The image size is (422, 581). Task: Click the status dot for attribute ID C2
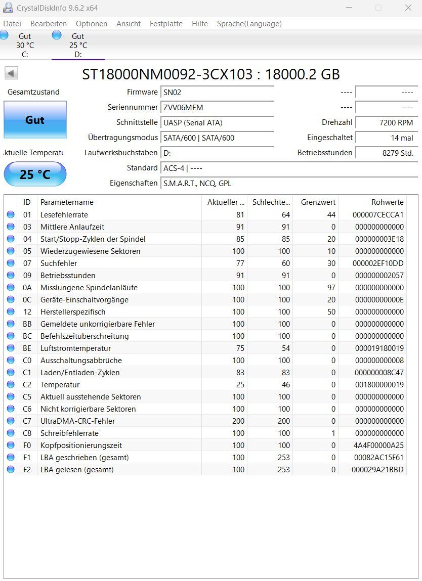(x=11, y=385)
